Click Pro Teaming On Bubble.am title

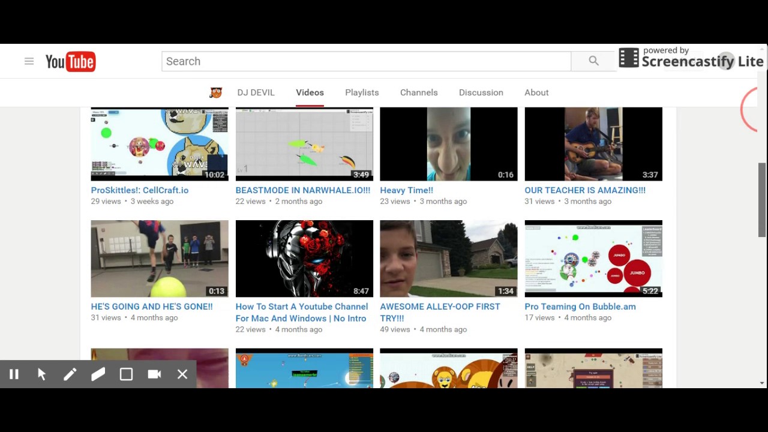coord(580,307)
